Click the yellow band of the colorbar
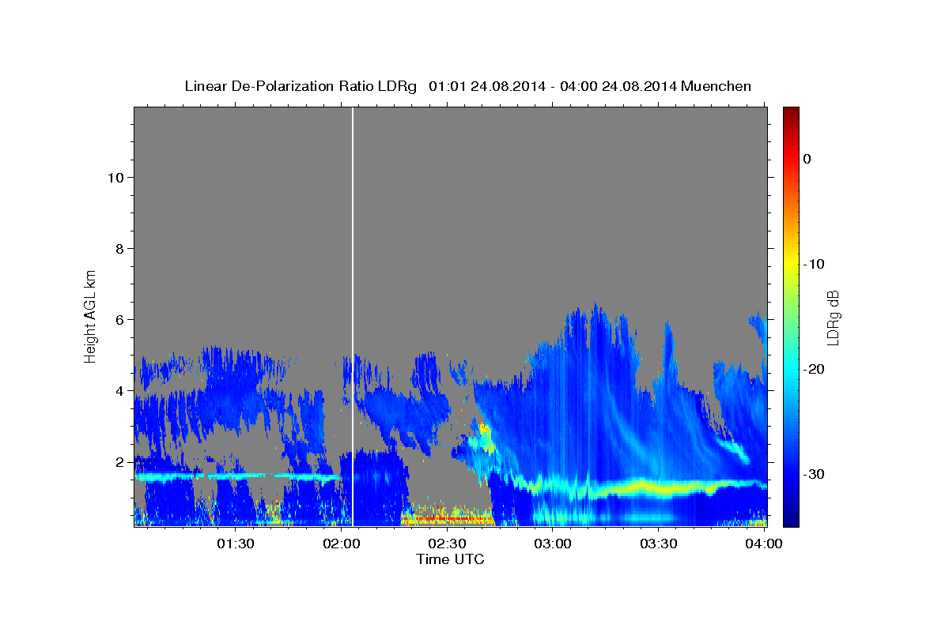 790,264
